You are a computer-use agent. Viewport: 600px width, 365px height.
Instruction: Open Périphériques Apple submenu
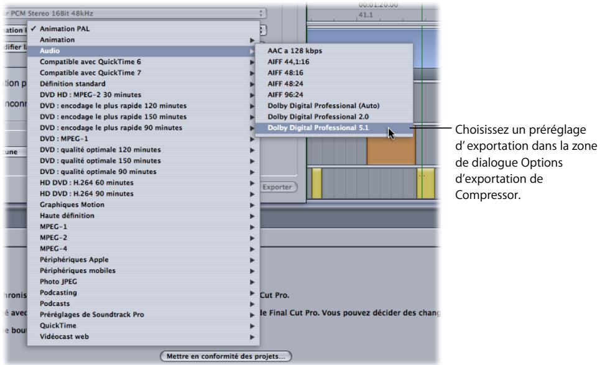pyautogui.click(x=144, y=260)
